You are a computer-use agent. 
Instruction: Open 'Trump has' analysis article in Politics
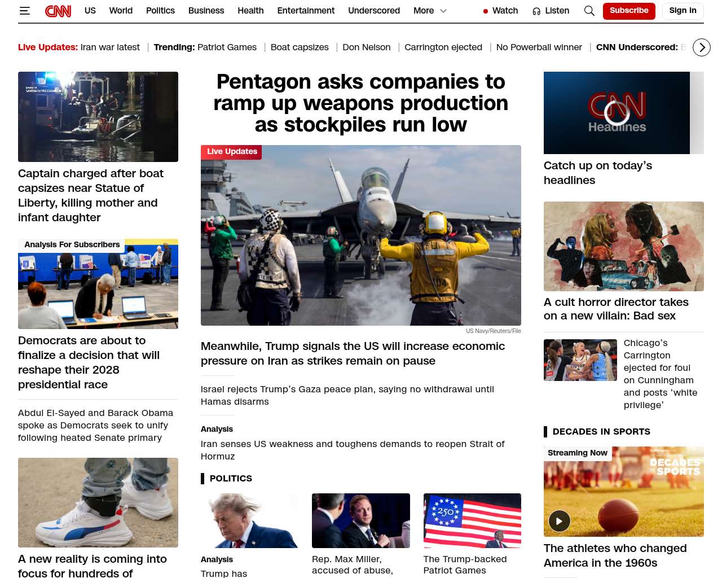(224, 573)
